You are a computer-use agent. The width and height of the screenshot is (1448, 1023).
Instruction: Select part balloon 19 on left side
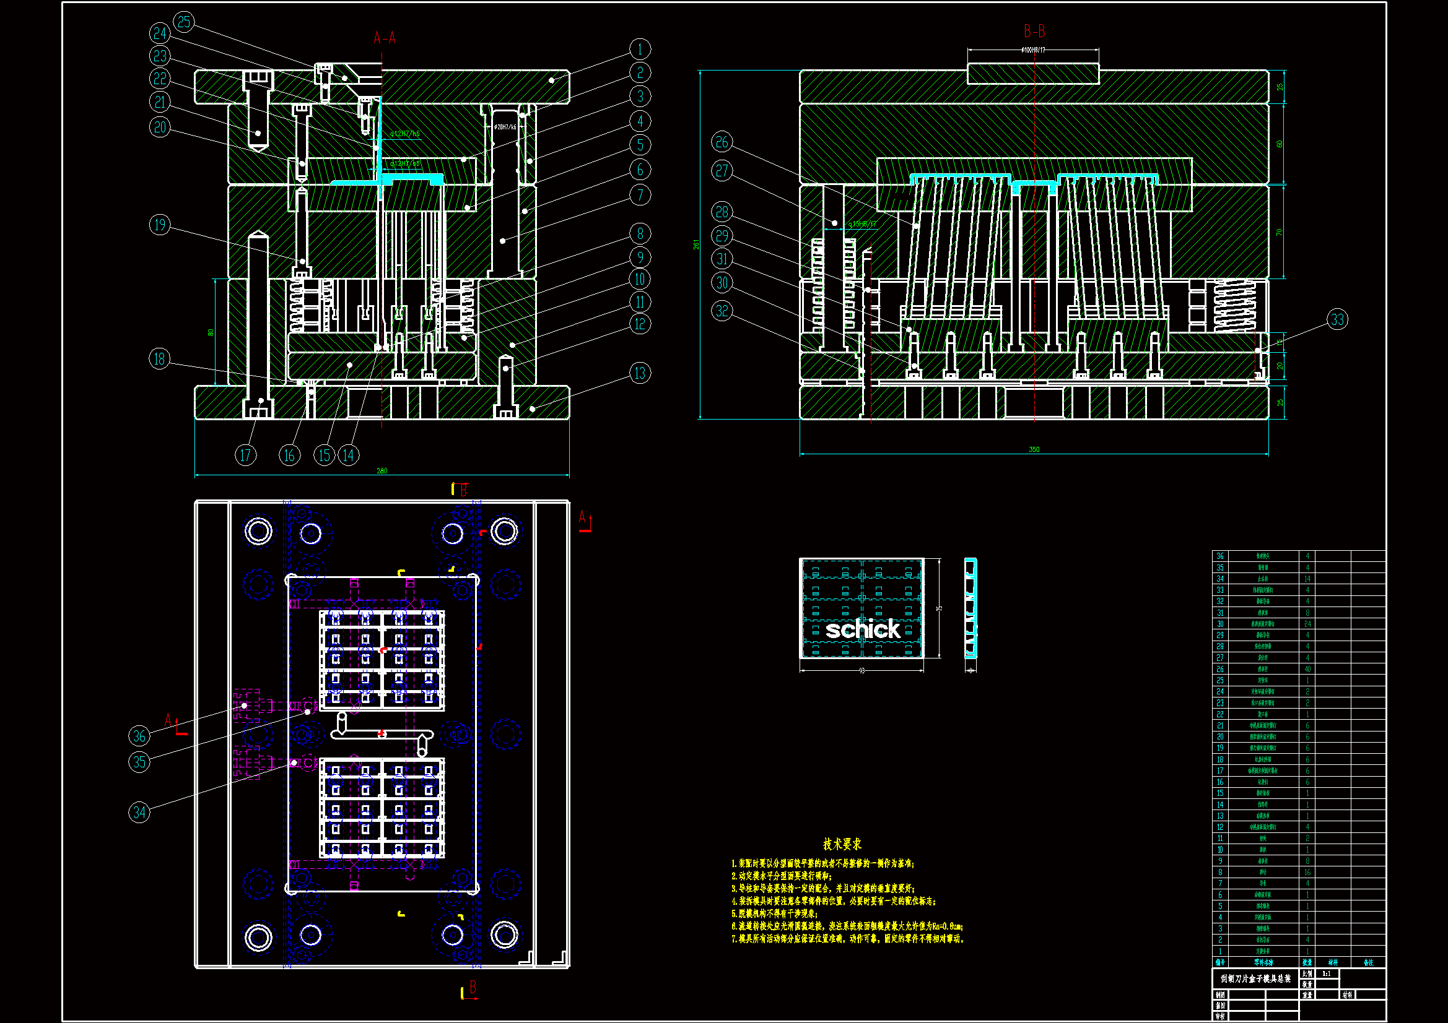(x=160, y=225)
